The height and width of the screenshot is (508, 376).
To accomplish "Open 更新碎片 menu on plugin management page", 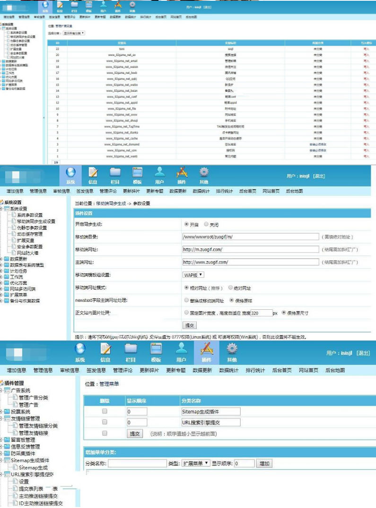I will pos(149,370).
